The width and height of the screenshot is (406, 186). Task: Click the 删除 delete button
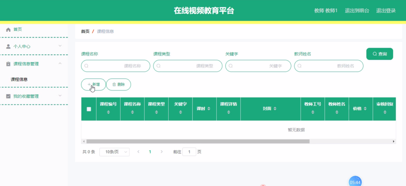point(119,84)
